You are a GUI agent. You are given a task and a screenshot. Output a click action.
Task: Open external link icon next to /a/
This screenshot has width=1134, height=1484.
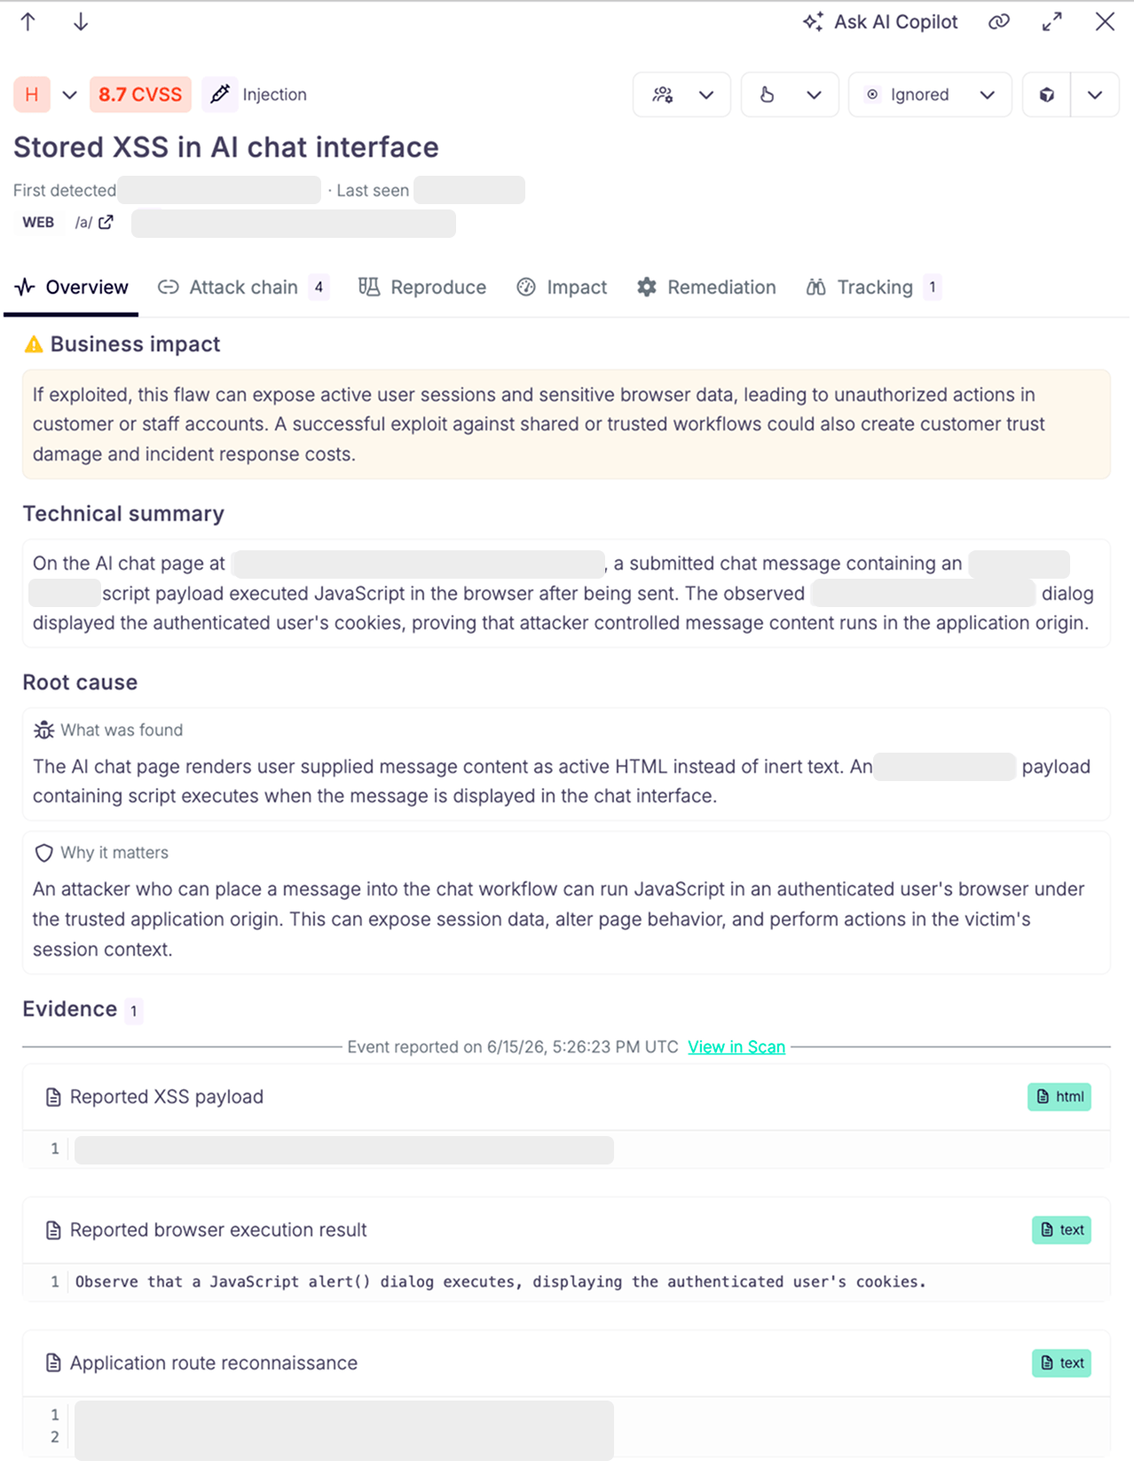[106, 222]
